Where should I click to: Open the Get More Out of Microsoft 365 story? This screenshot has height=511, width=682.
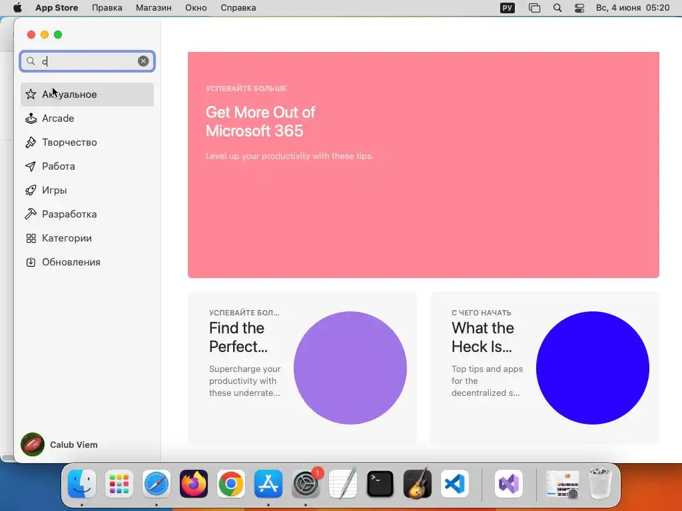click(423, 165)
